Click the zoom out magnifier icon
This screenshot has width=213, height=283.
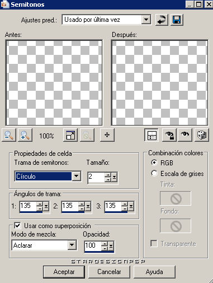point(9,135)
